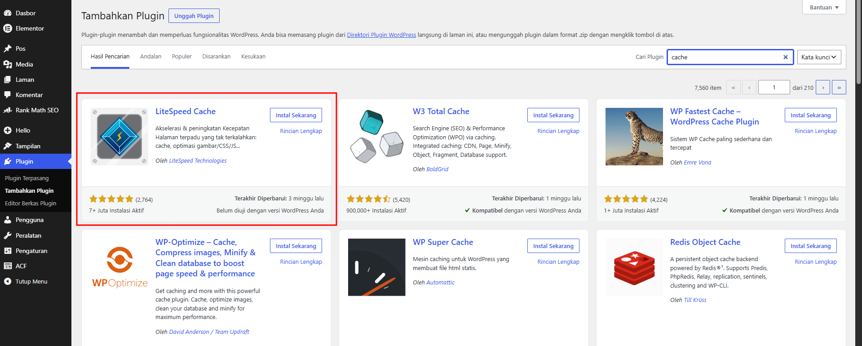Expand the Kata kunci dropdown
Viewport: 862px width, 346px height.
819,57
